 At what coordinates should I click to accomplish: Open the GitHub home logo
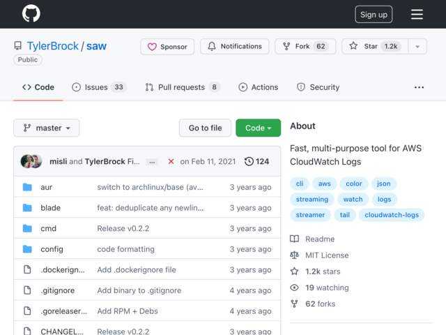coord(31,13)
